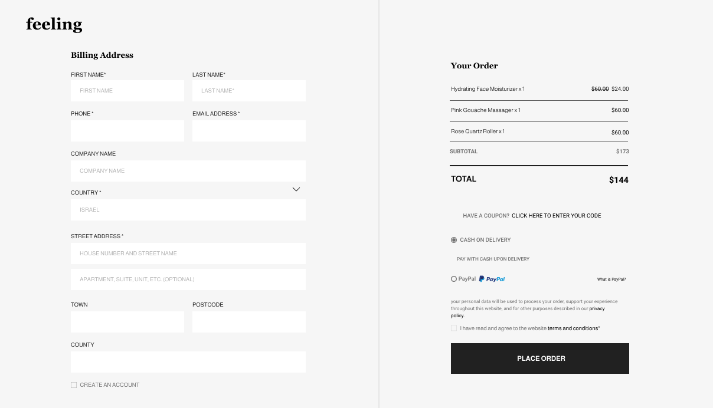713x408 pixels.
Task: Select the Company Name text field
Action: [x=188, y=171]
